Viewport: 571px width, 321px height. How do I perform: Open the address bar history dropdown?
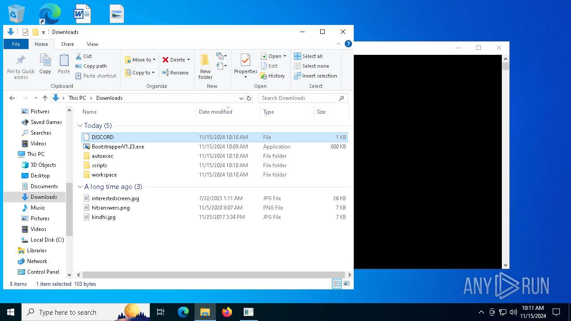pos(241,98)
